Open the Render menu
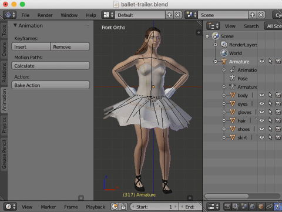This screenshot has width=282, height=212. pos(45,15)
